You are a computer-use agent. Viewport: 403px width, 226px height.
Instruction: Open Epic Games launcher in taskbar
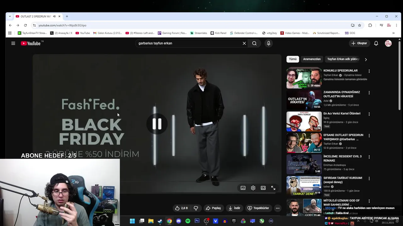[234, 221]
